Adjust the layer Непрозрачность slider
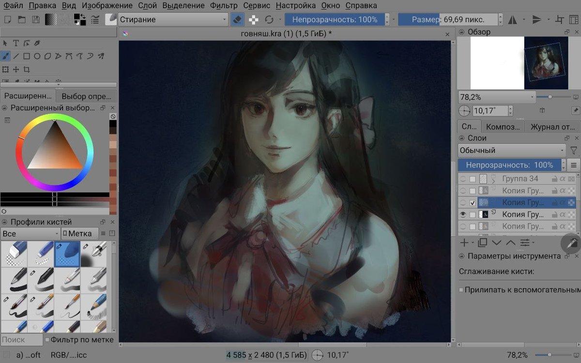581x363 pixels. [x=509, y=165]
